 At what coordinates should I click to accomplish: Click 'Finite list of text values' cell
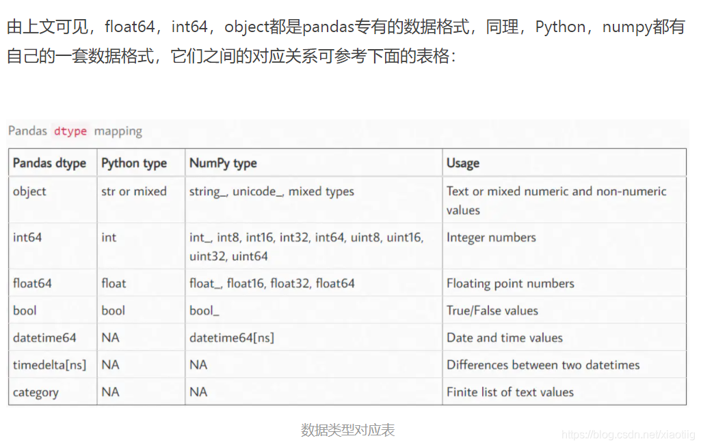pyautogui.click(x=564, y=391)
